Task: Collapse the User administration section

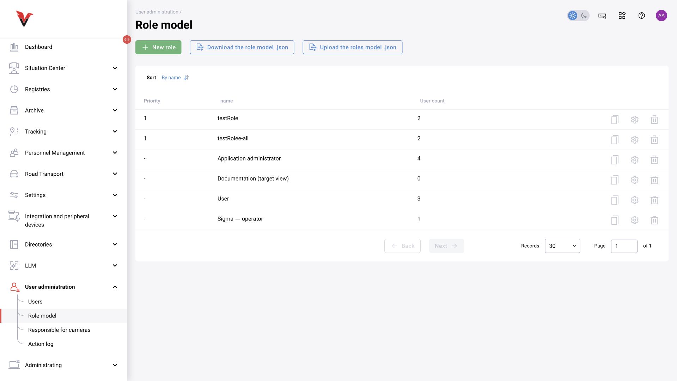Action: tap(63, 287)
